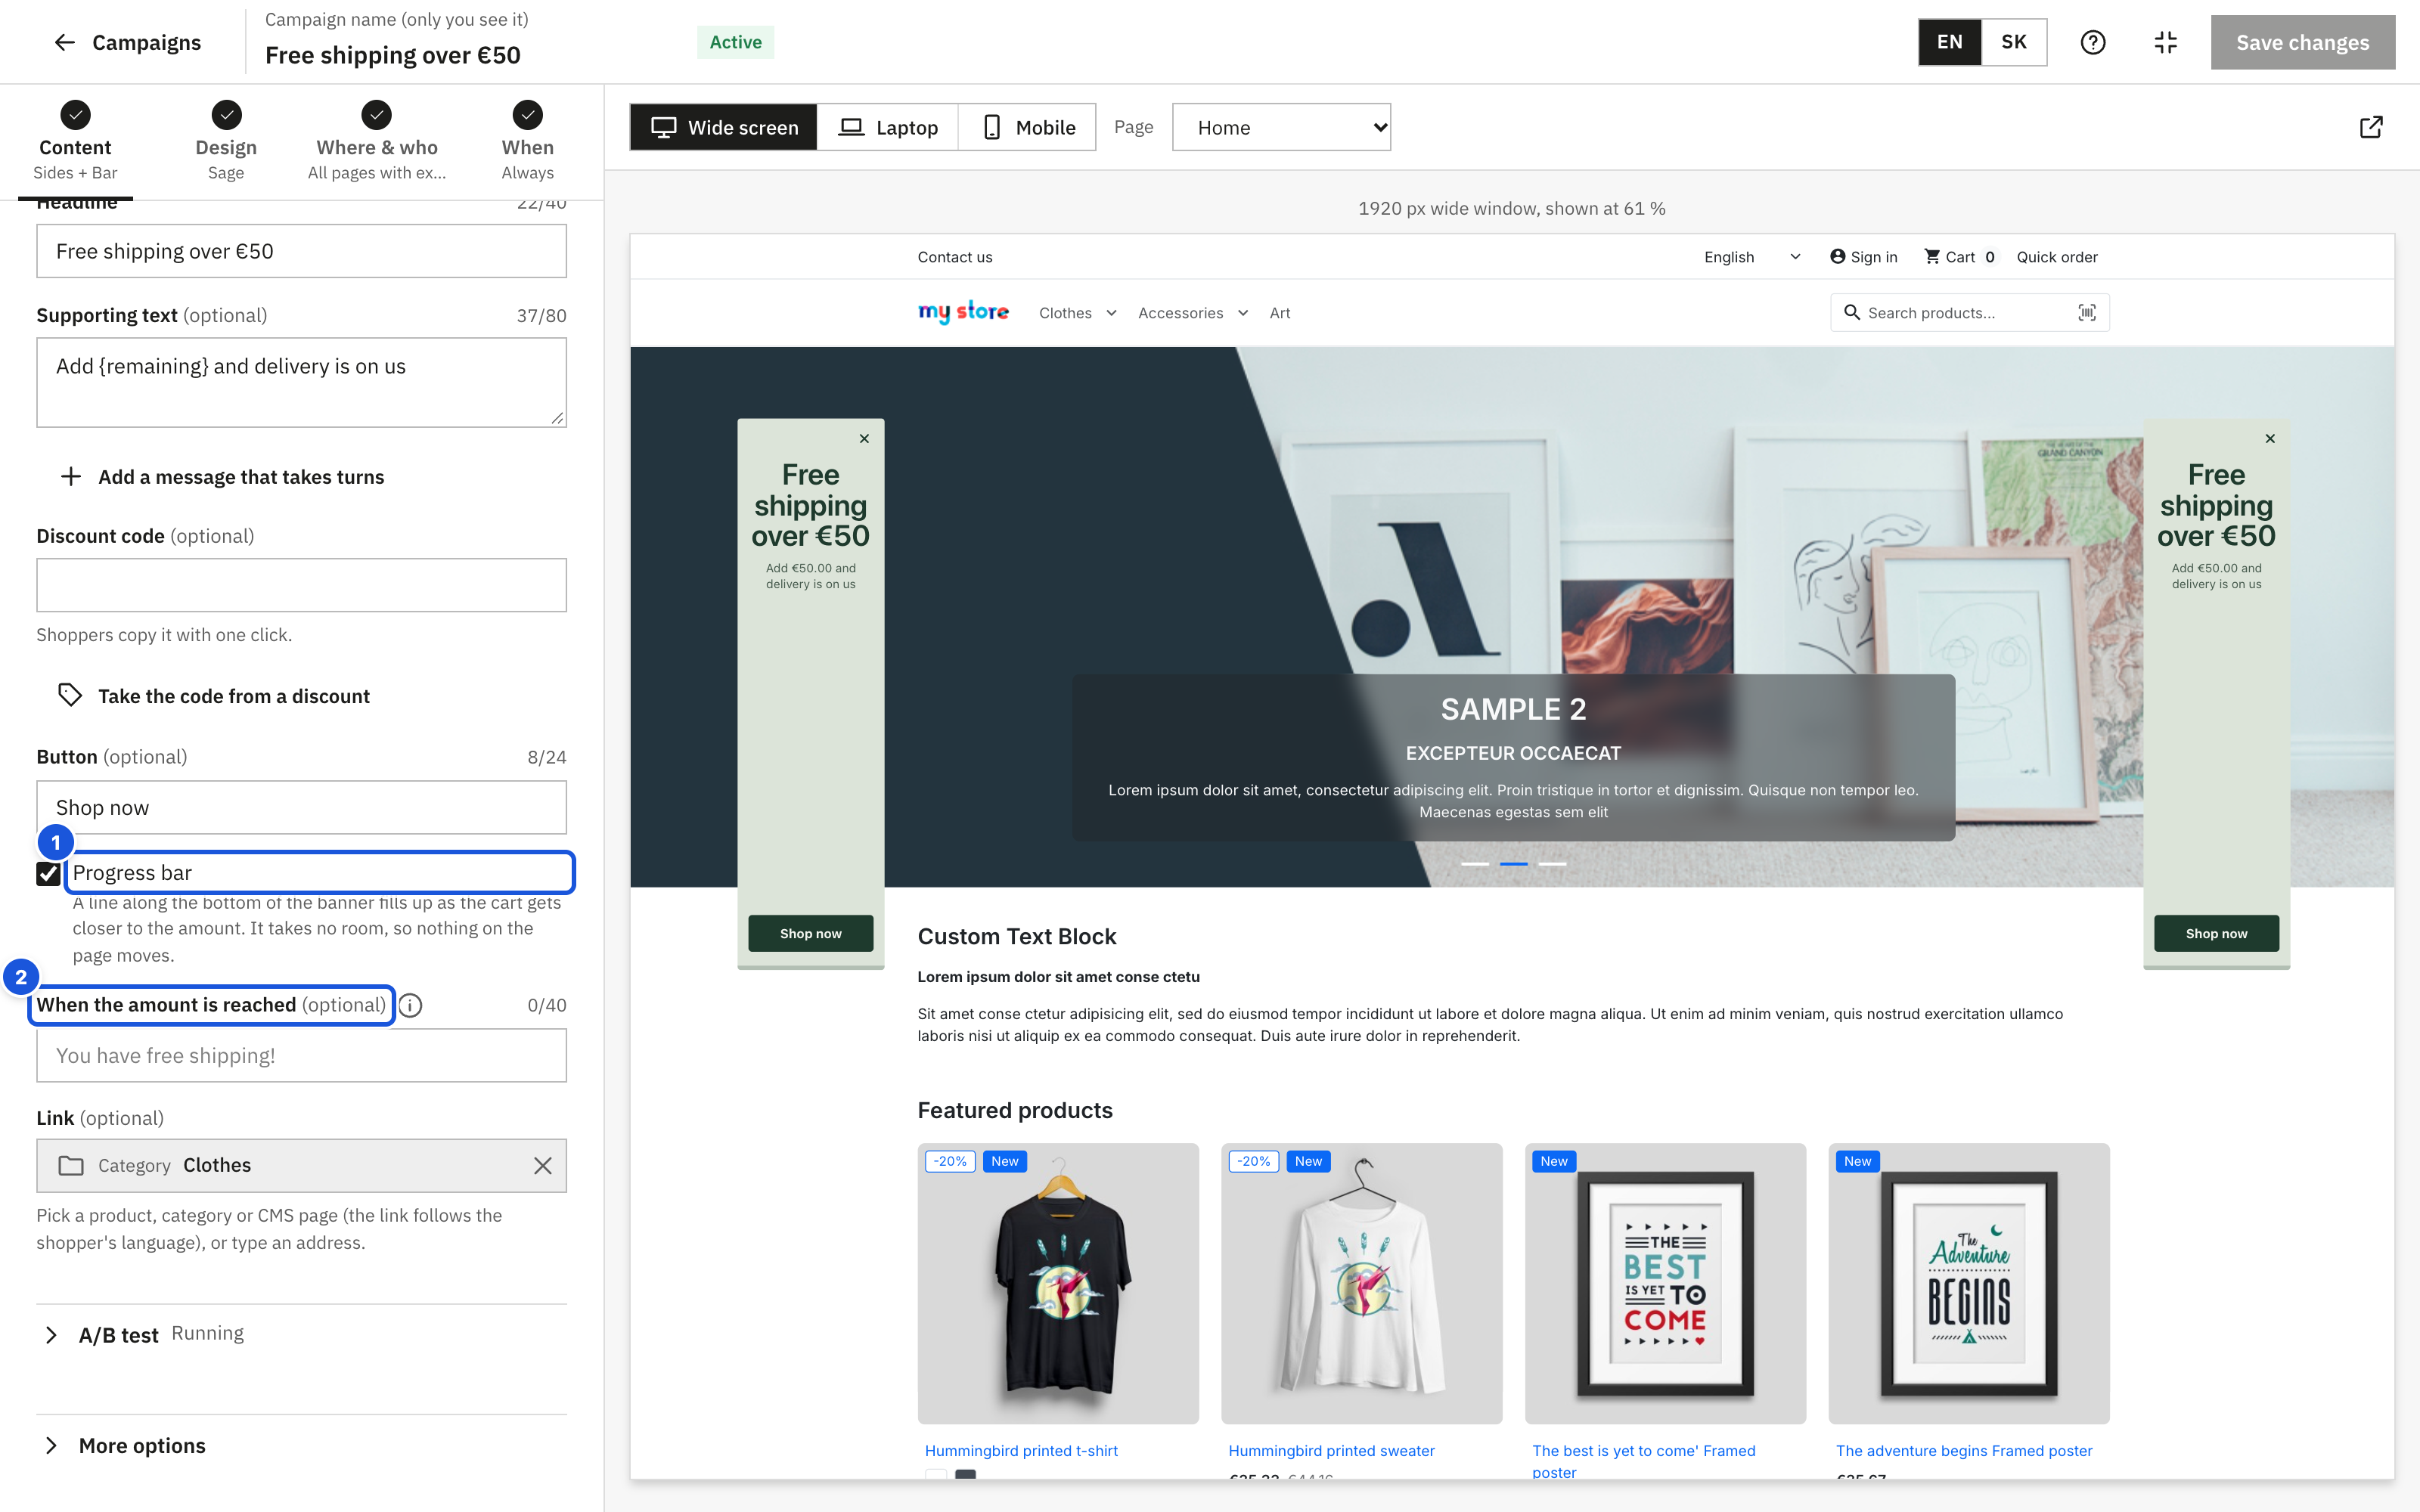The height and width of the screenshot is (1512, 2420).
Task: Open the Content step tab
Action: [x=75, y=141]
